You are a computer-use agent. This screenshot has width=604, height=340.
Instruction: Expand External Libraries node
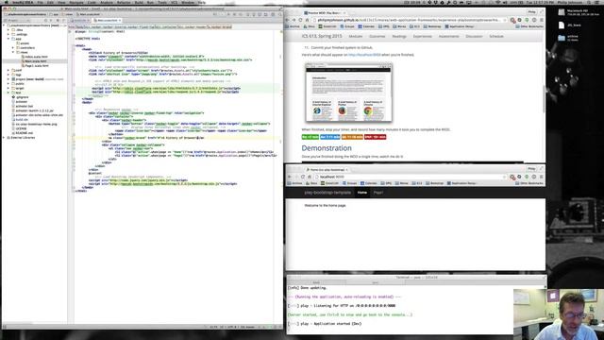[x=4, y=137]
